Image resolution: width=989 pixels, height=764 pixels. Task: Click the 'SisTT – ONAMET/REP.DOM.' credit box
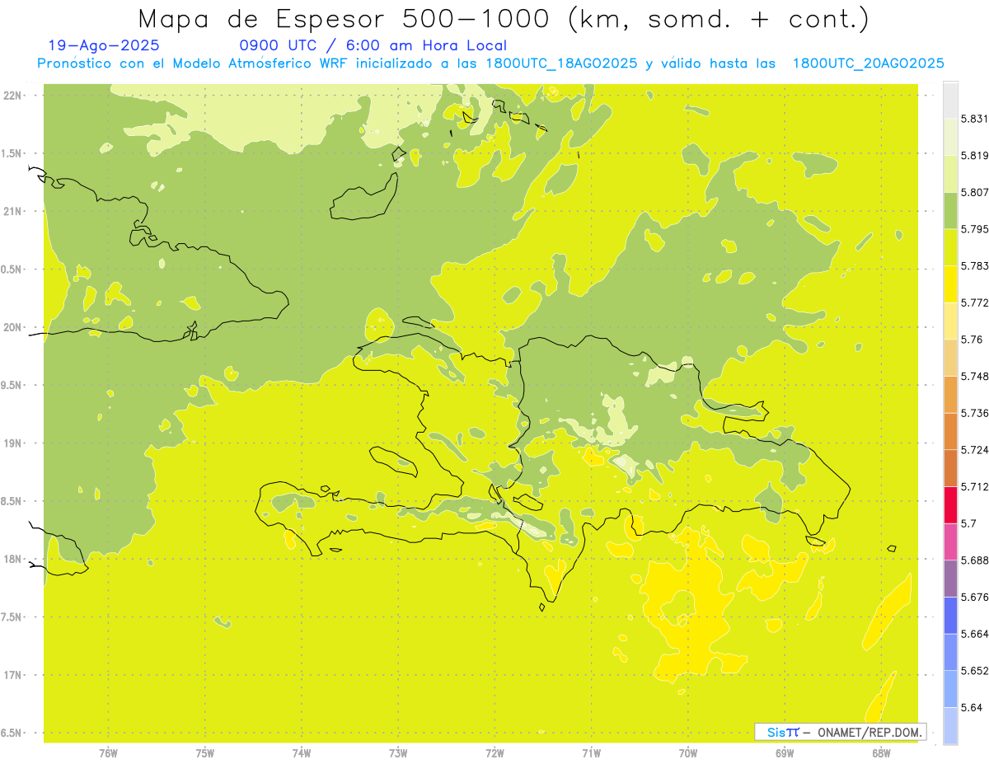(x=841, y=732)
